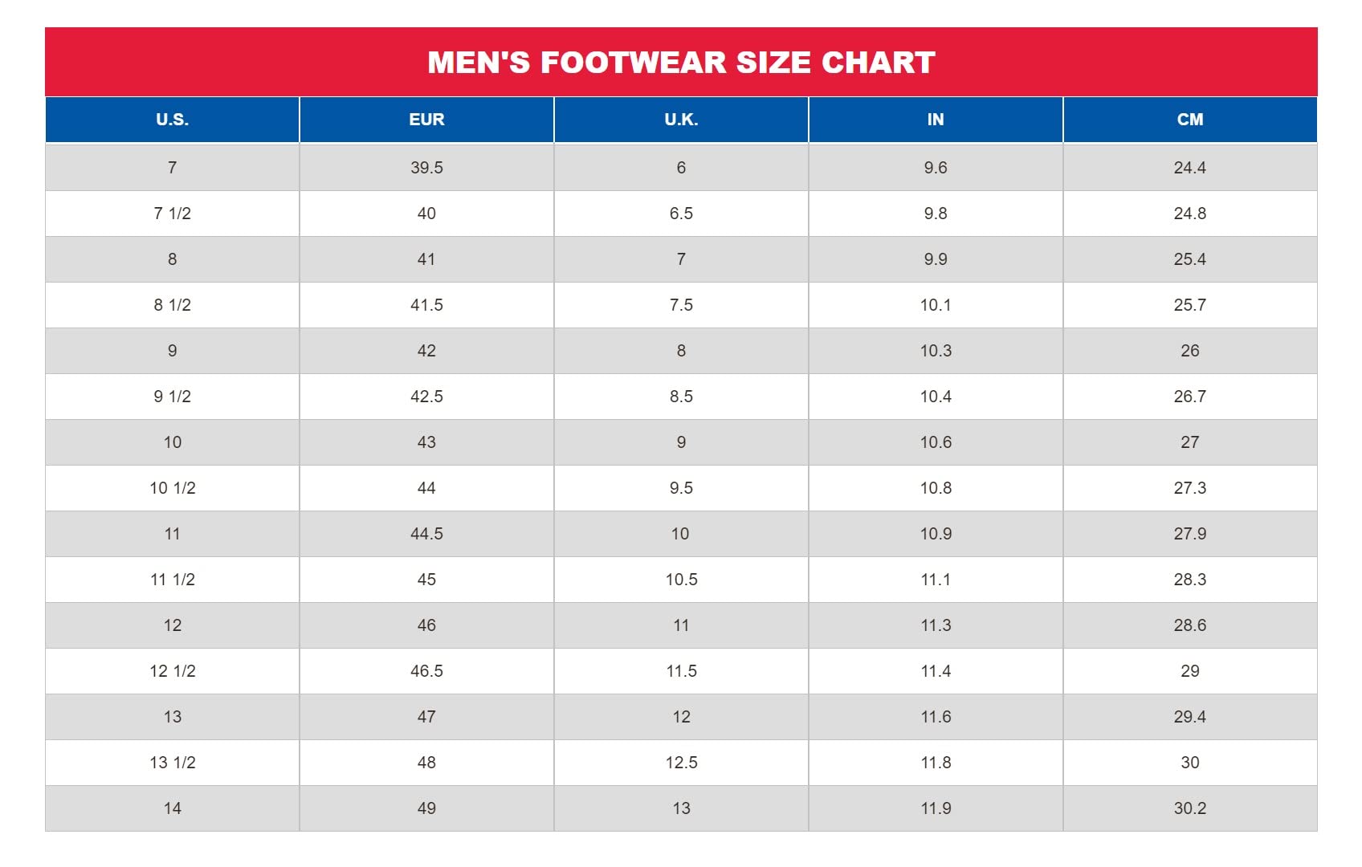1362x867 pixels.
Task: Click the 28.3 cm cell
Action: tap(1190, 580)
